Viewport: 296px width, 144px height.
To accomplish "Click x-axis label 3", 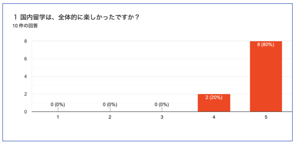I will [x=162, y=117].
